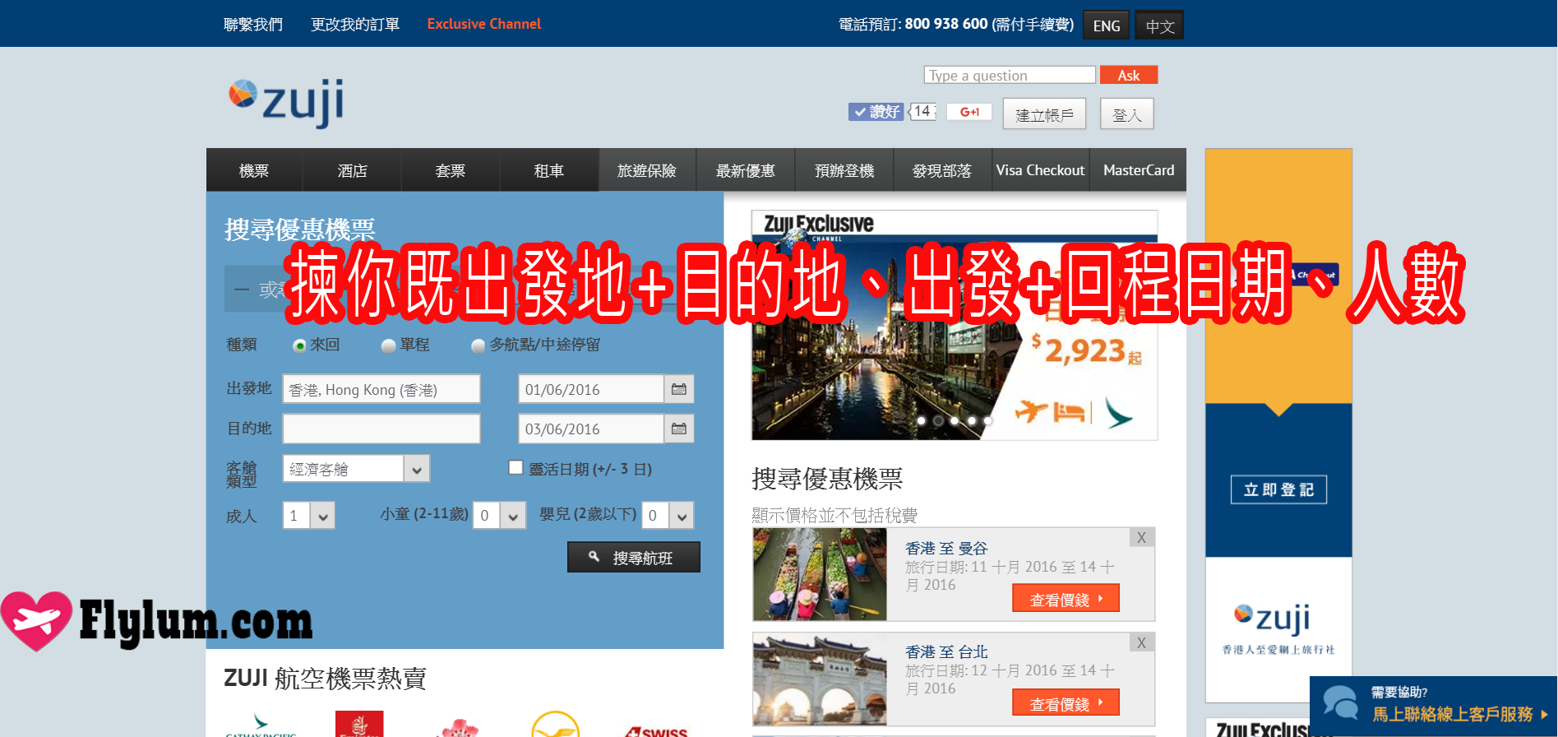
Task: Click the 01/06/2016 departure date field
Action: [x=591, y=389]
